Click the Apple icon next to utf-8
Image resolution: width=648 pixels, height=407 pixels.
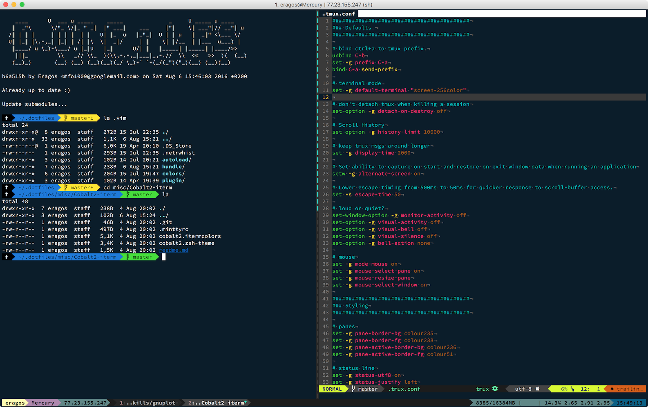click(537, 389)
